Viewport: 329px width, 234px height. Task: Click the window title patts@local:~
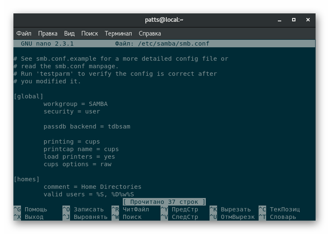pyautogui.click(x=164, y=20)
